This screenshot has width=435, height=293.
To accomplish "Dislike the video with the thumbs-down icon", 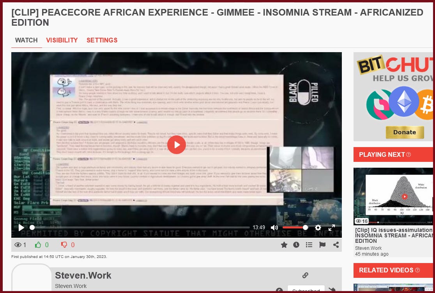I will [64, 245].
